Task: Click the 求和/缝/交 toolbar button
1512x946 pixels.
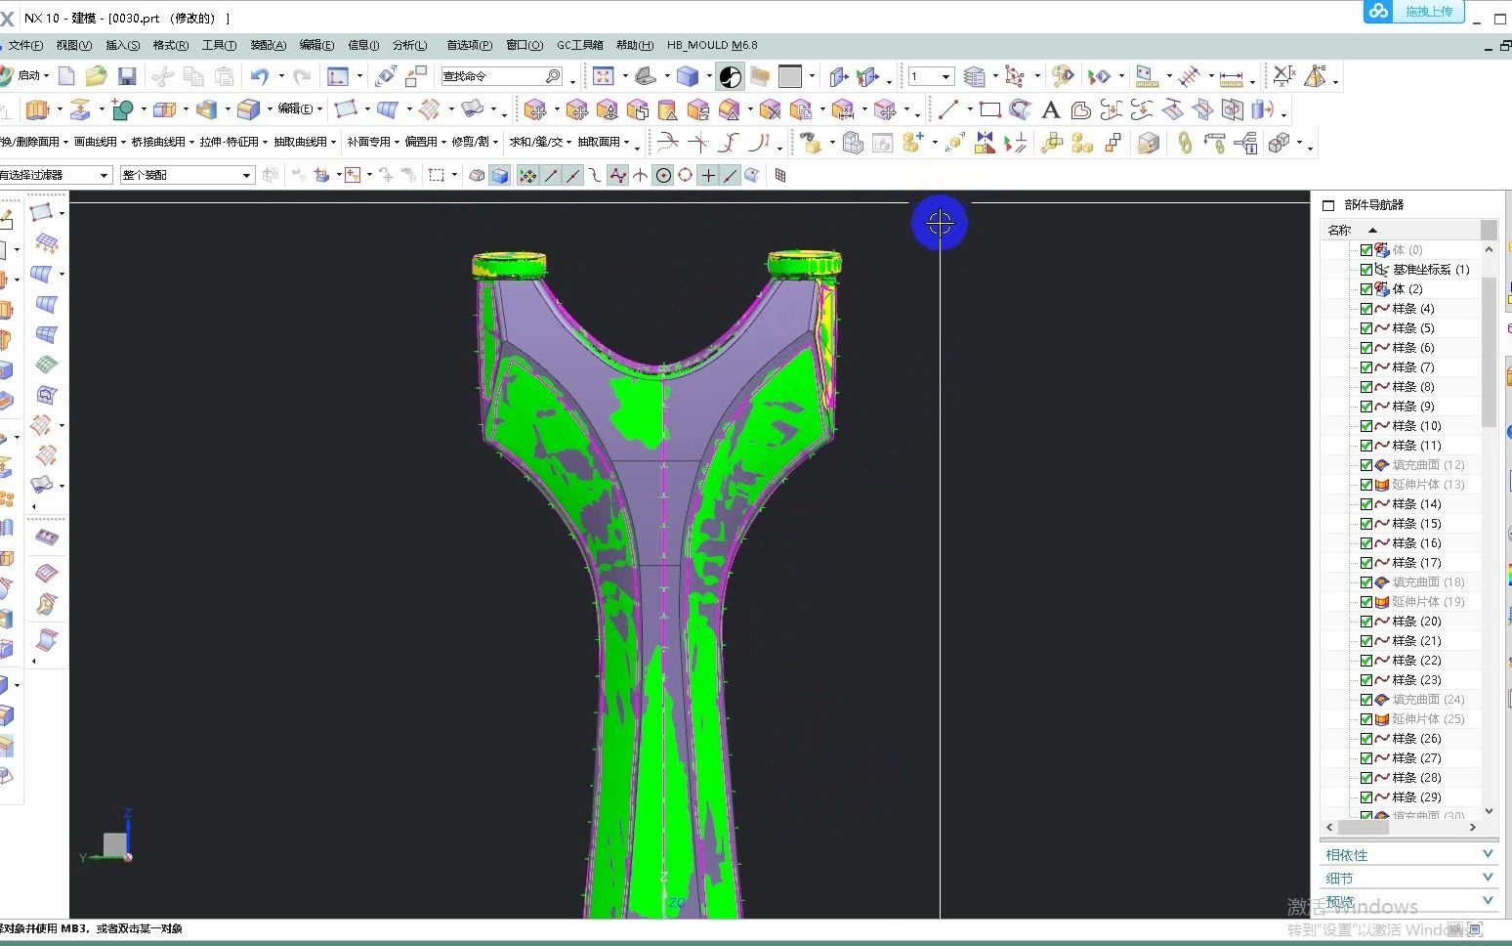Action: click(539, 142)
